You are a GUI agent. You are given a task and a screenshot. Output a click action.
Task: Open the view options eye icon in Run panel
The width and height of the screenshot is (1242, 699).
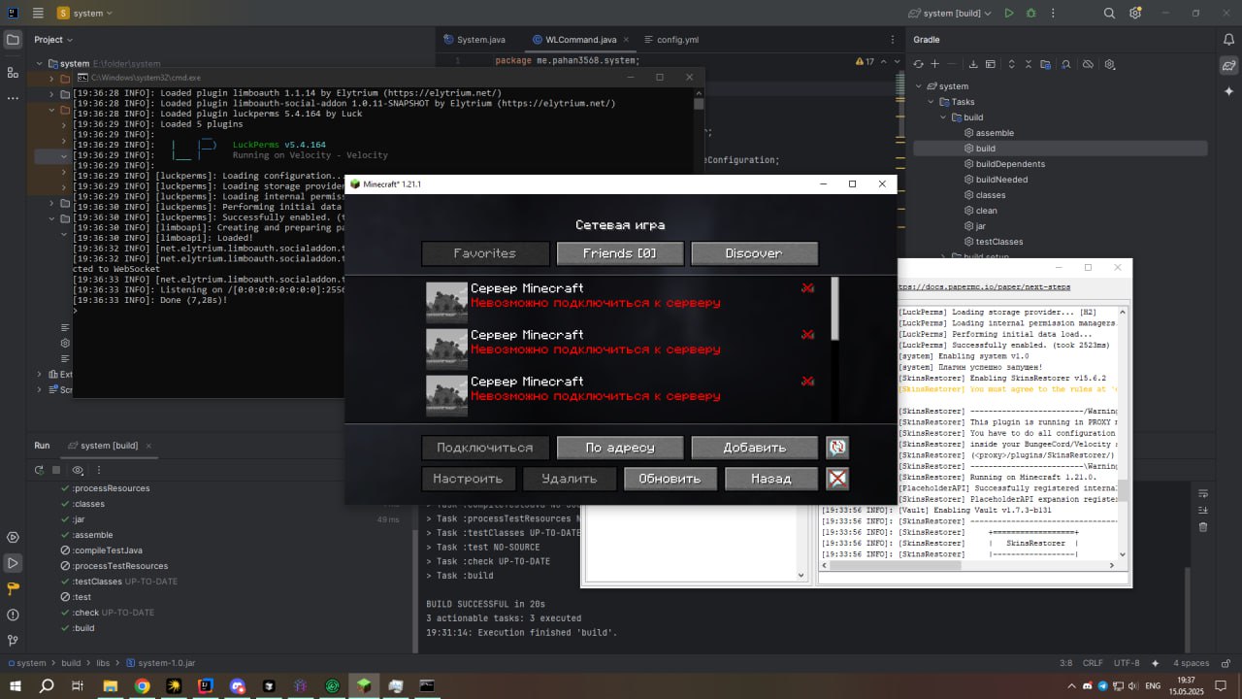[78, 470]
